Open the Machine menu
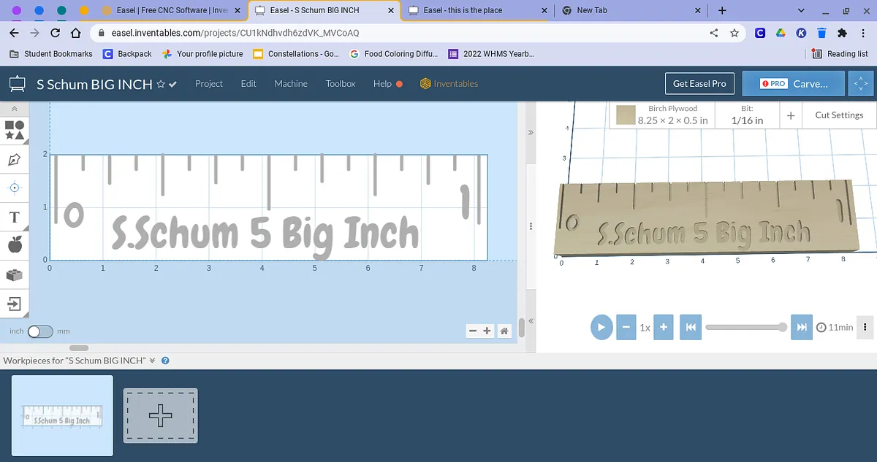 pos(291,84)
